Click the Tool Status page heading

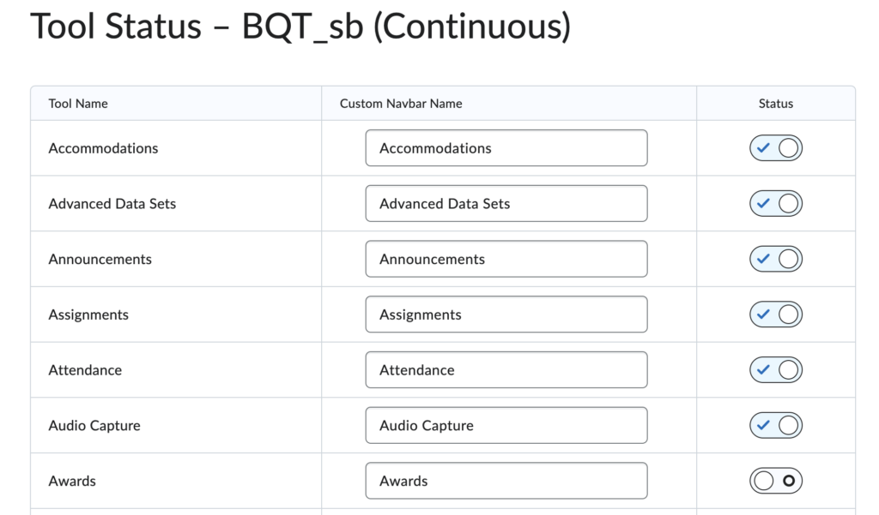pyautogui.click(x=300, y=27)
